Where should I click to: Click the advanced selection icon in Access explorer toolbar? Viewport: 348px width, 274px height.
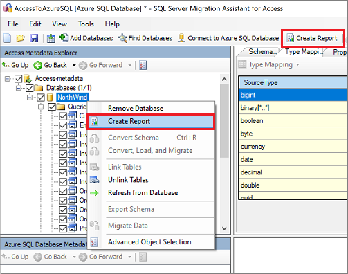coord(143,65)
